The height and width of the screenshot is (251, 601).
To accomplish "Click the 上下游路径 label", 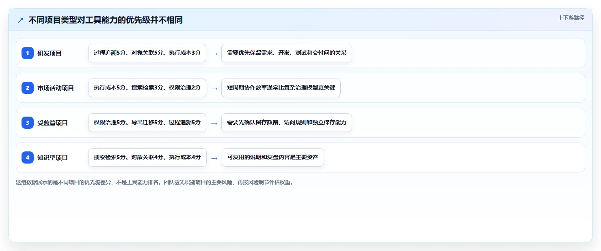I will click(x=571, y=18).
